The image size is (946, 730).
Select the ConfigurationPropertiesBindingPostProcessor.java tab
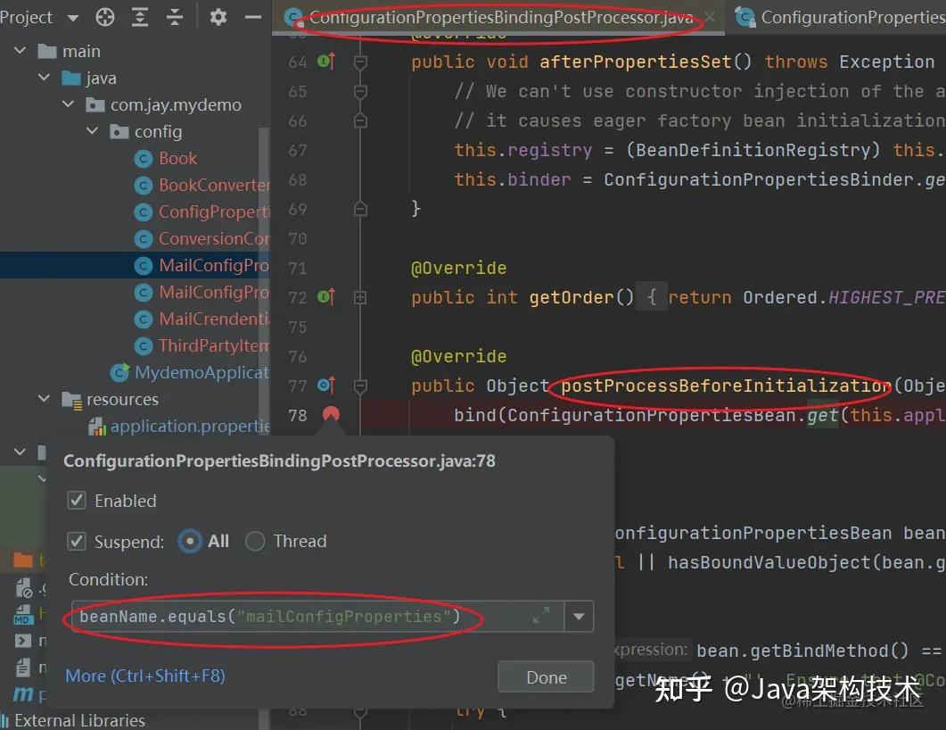coord(490,16)
